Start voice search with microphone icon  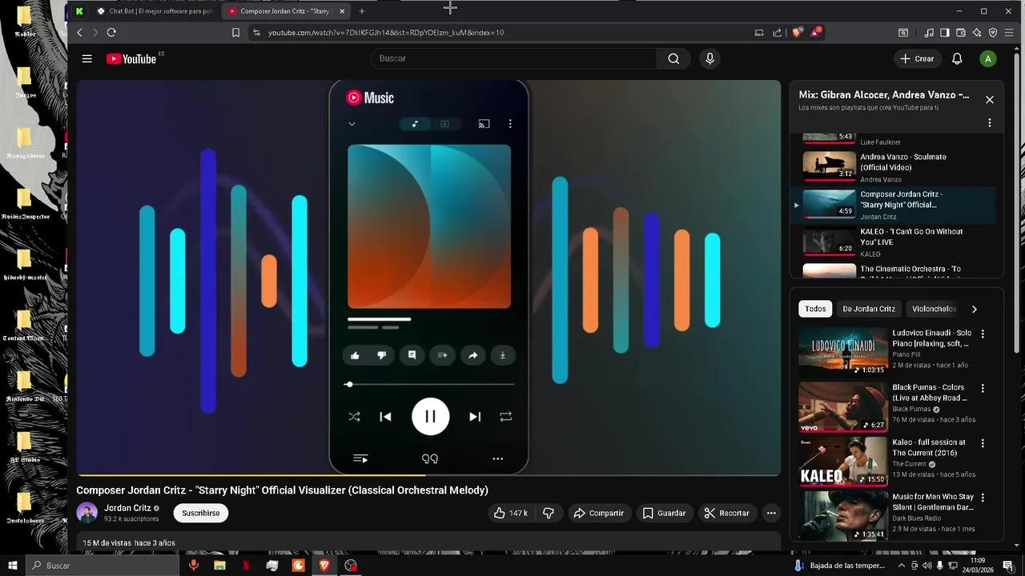click(709, 58)
